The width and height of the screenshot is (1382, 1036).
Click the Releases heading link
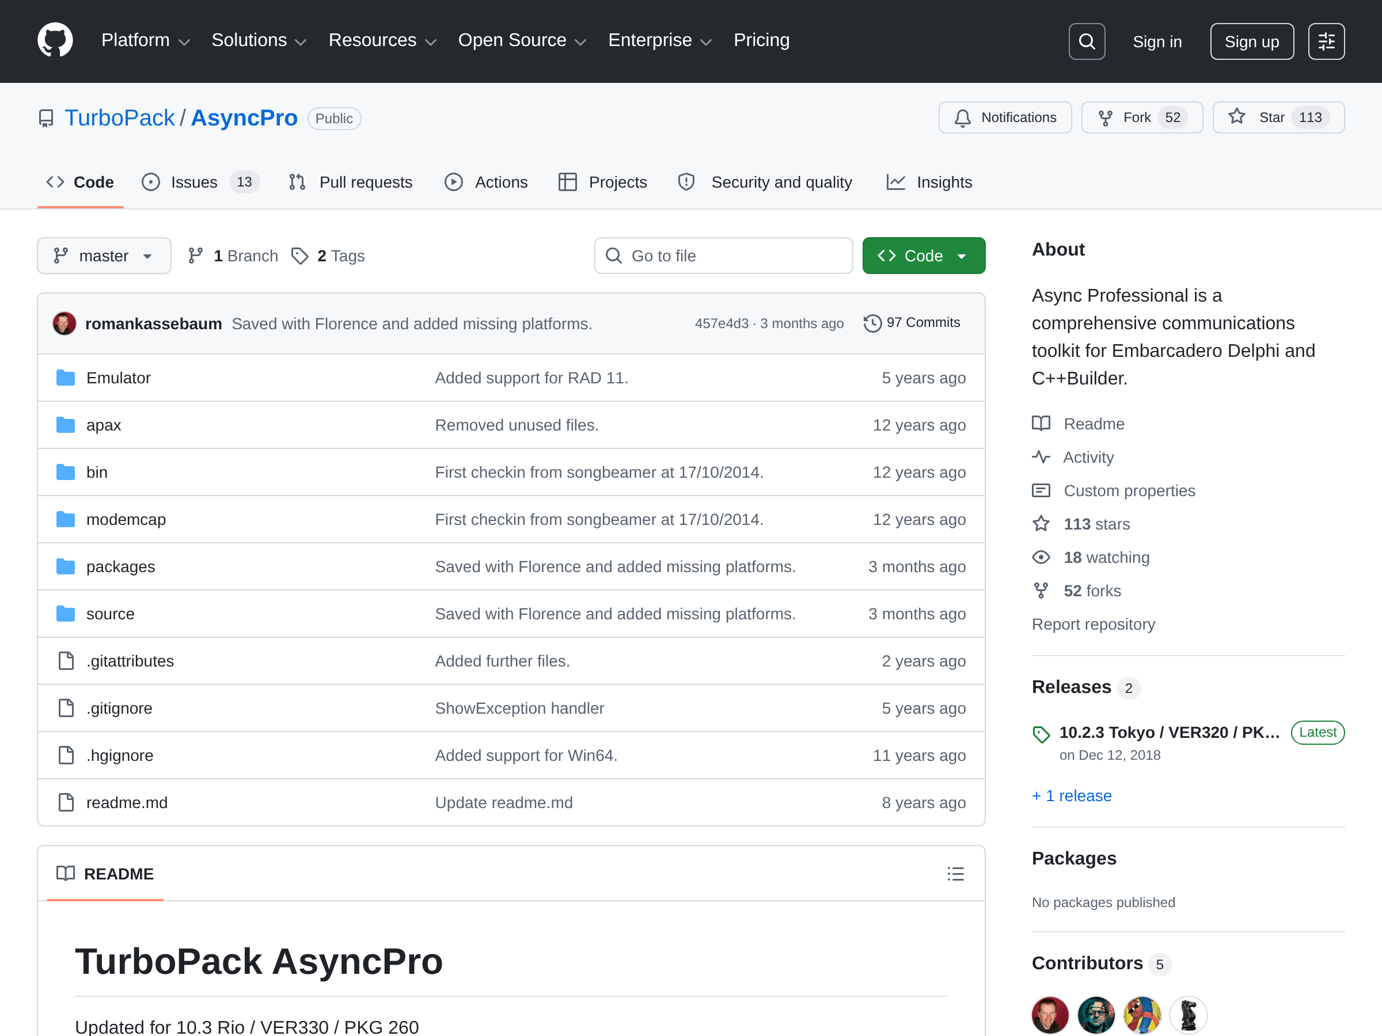(1072, 687)
